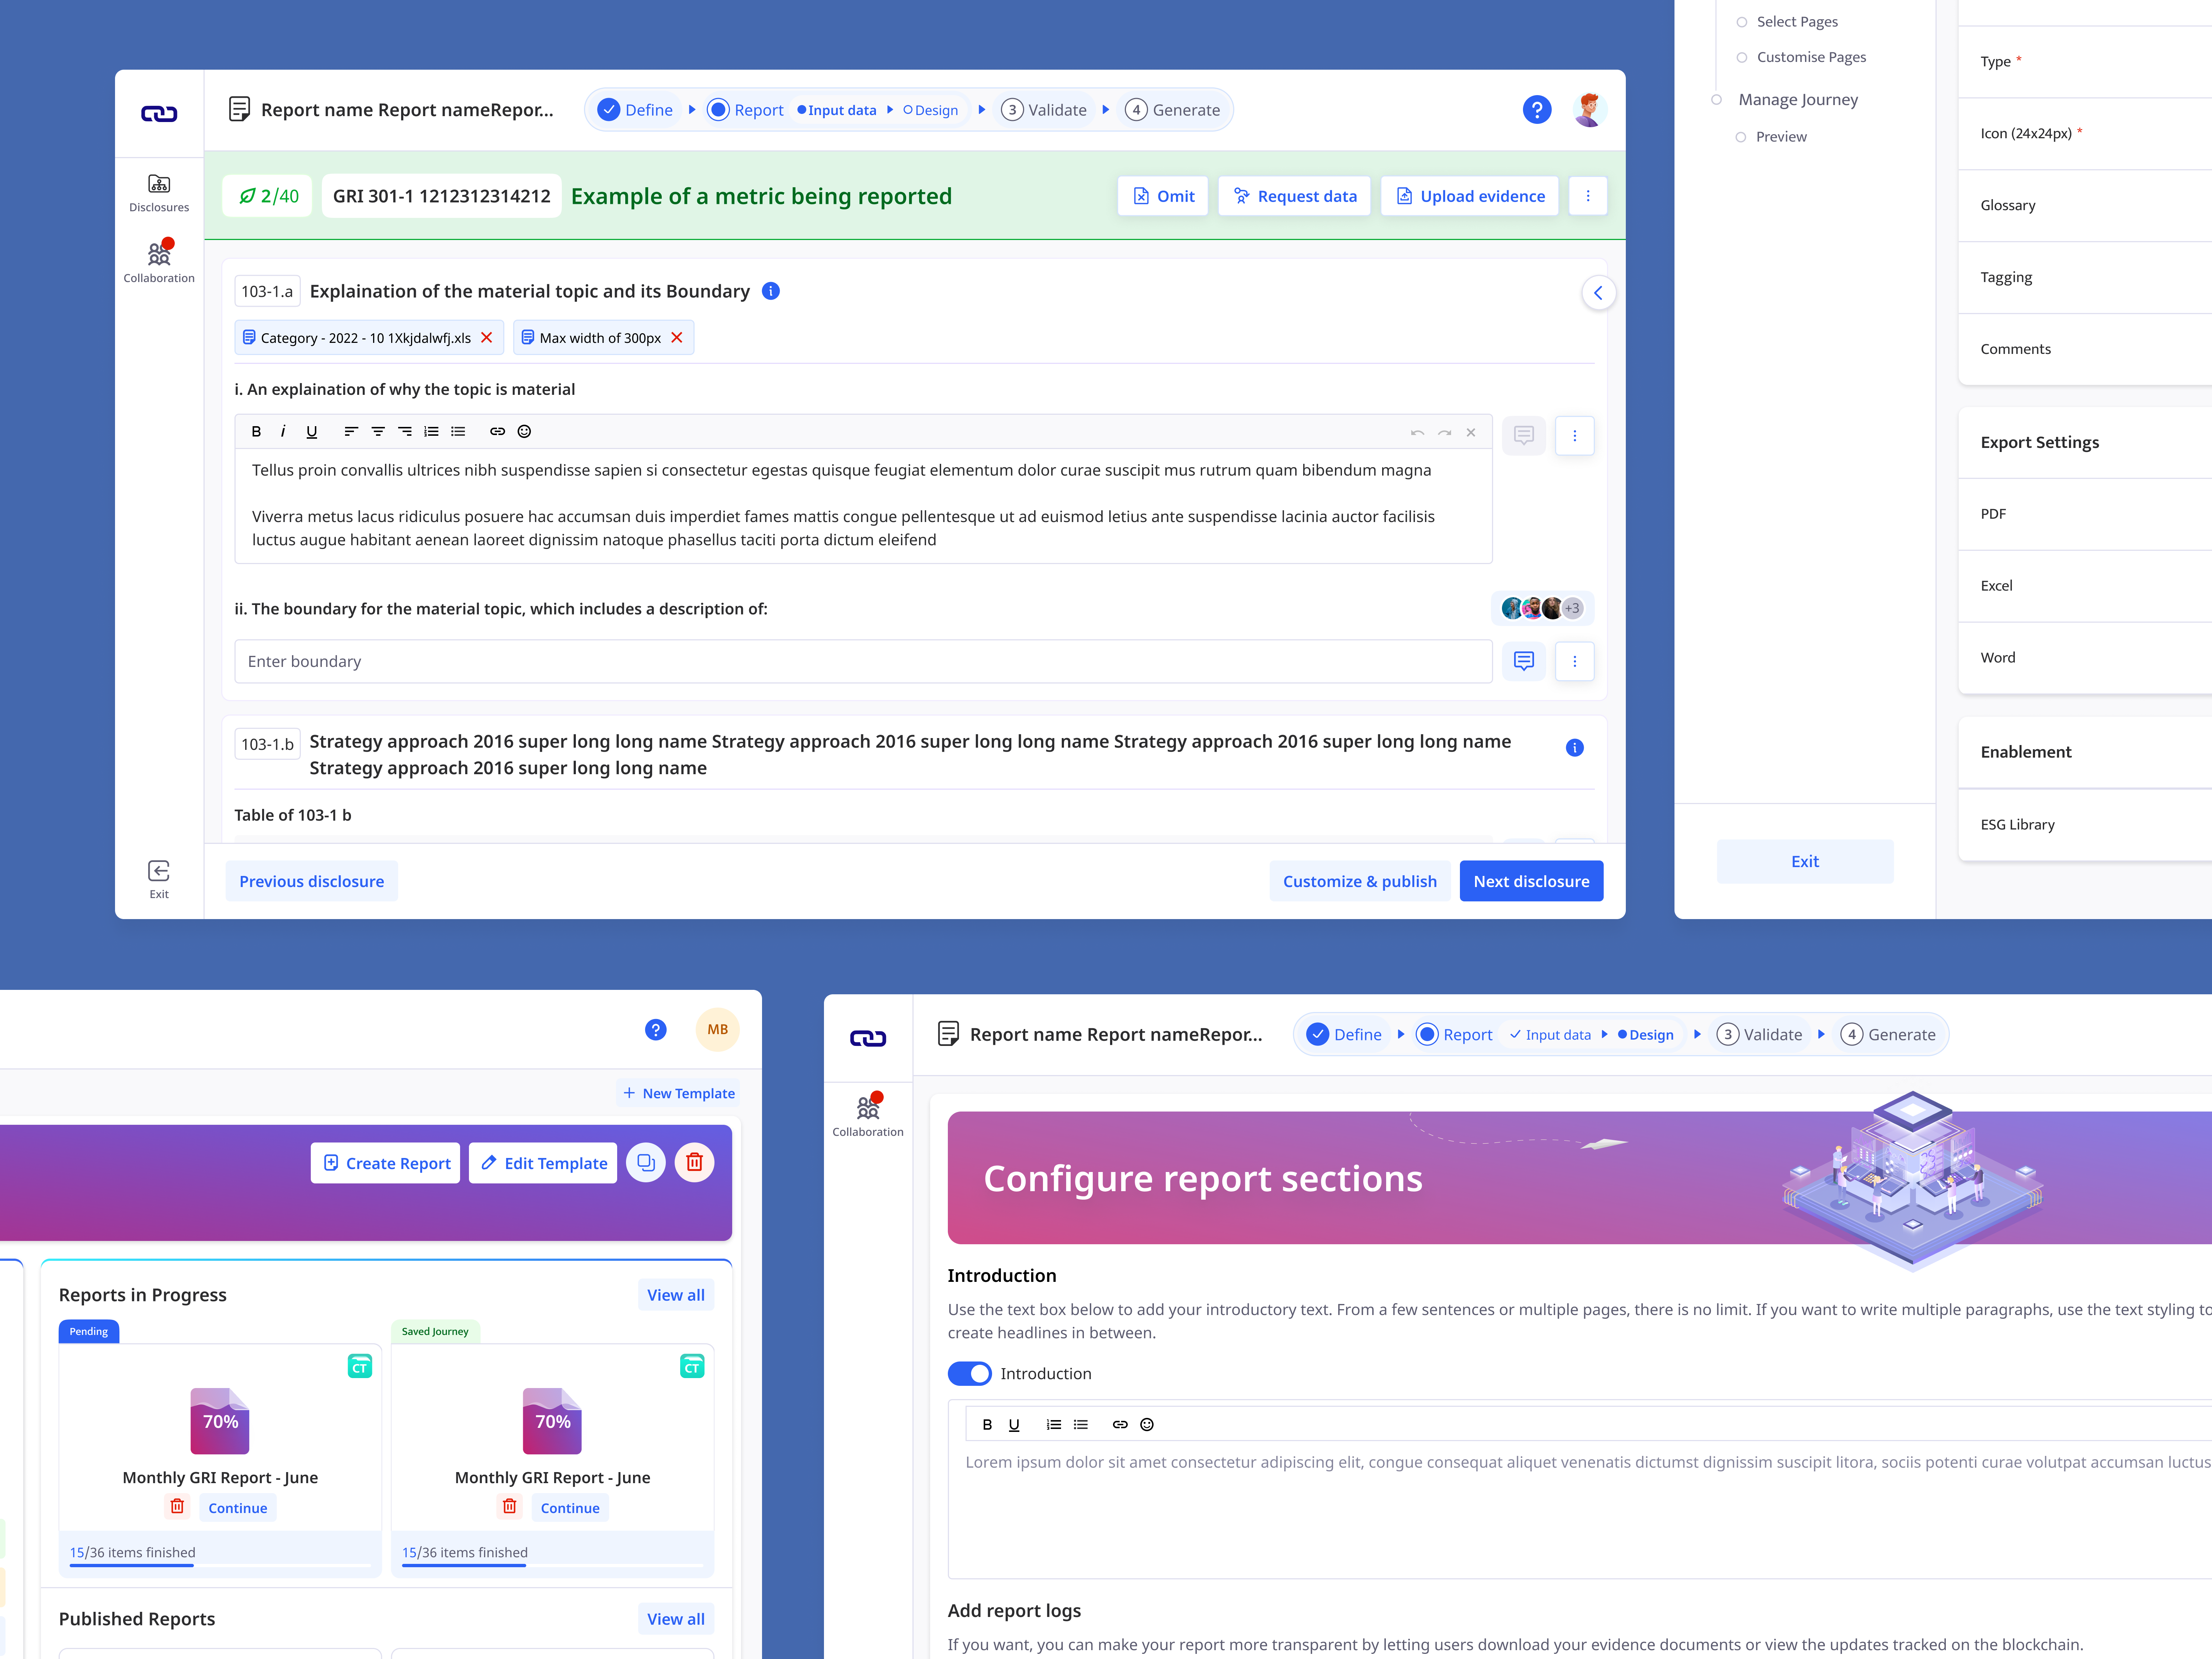Image resolution: width=2212 pixels, height=1659 pixels.
Task: Select the Preview step radio
Action: 1741,137
